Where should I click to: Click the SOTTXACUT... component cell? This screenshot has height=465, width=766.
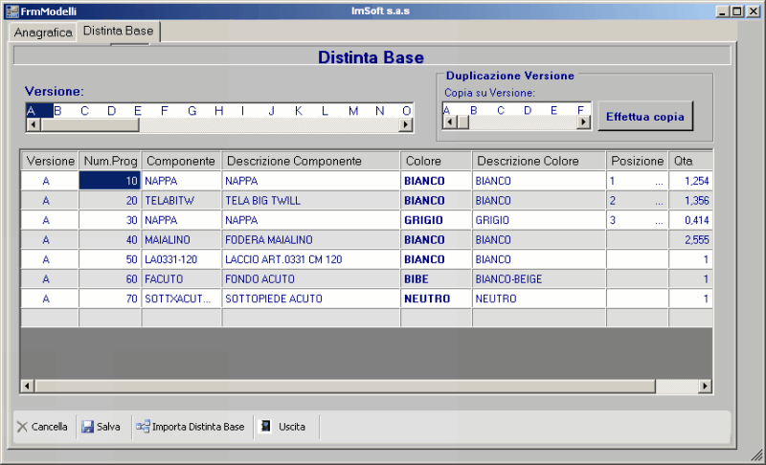coord(181,299)
